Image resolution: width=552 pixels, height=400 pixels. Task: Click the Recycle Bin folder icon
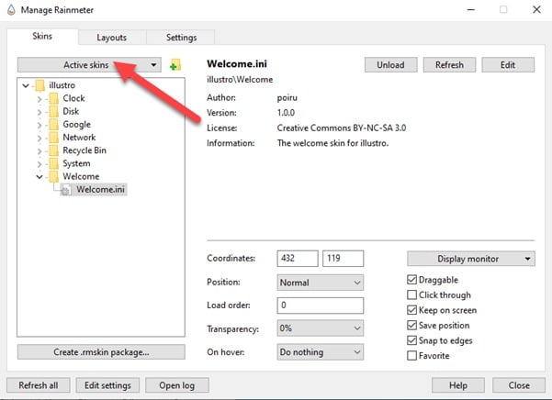53,150
